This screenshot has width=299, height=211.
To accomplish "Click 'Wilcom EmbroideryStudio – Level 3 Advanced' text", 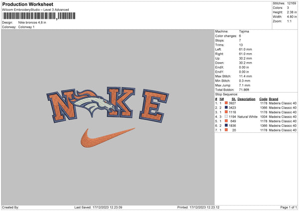I will [x=35, y=10].
